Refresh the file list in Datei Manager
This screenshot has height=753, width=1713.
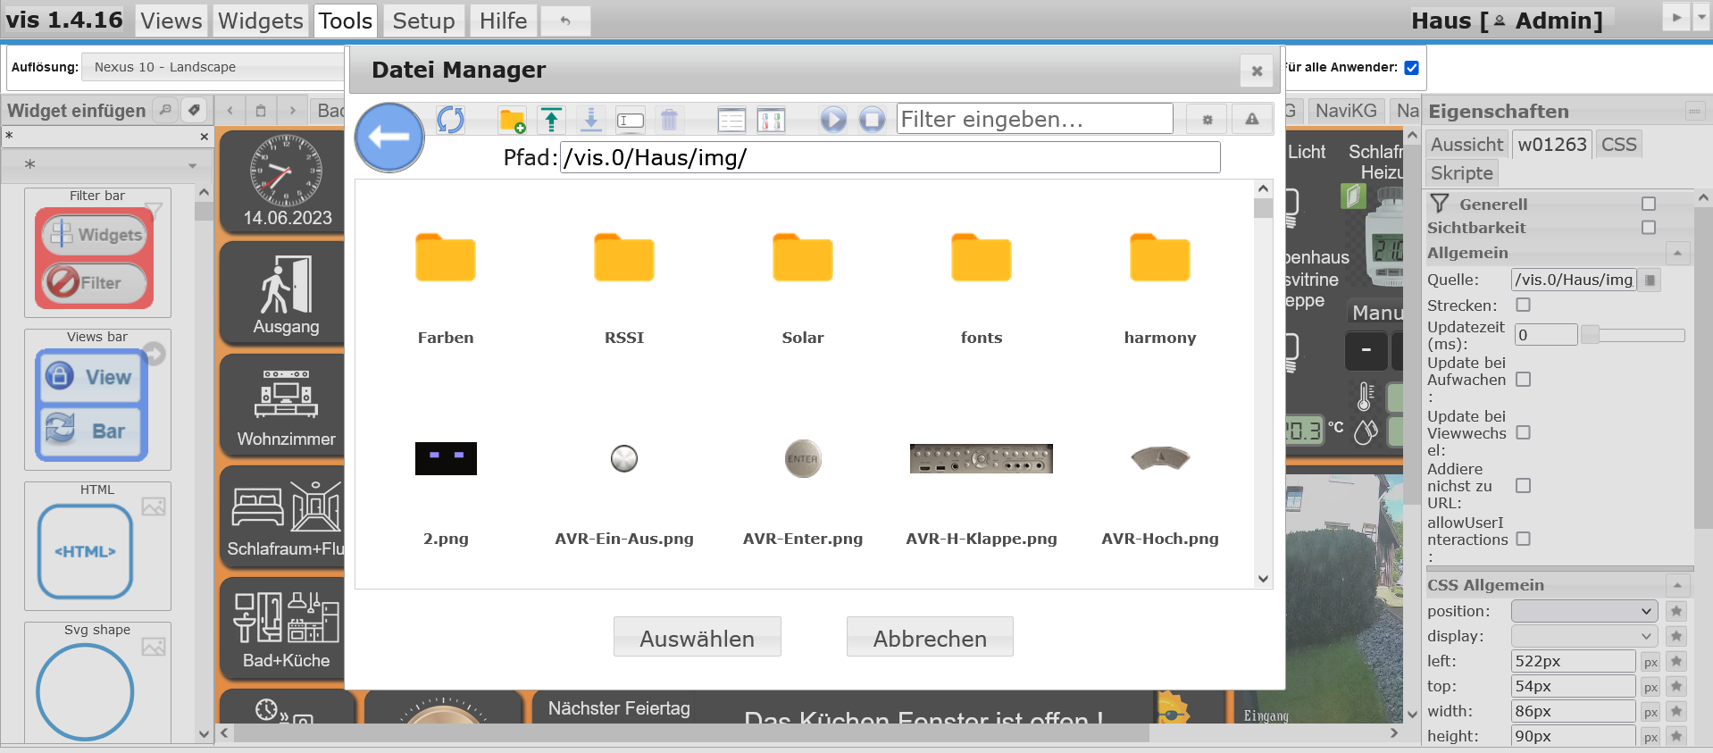[x=451, y=120]
